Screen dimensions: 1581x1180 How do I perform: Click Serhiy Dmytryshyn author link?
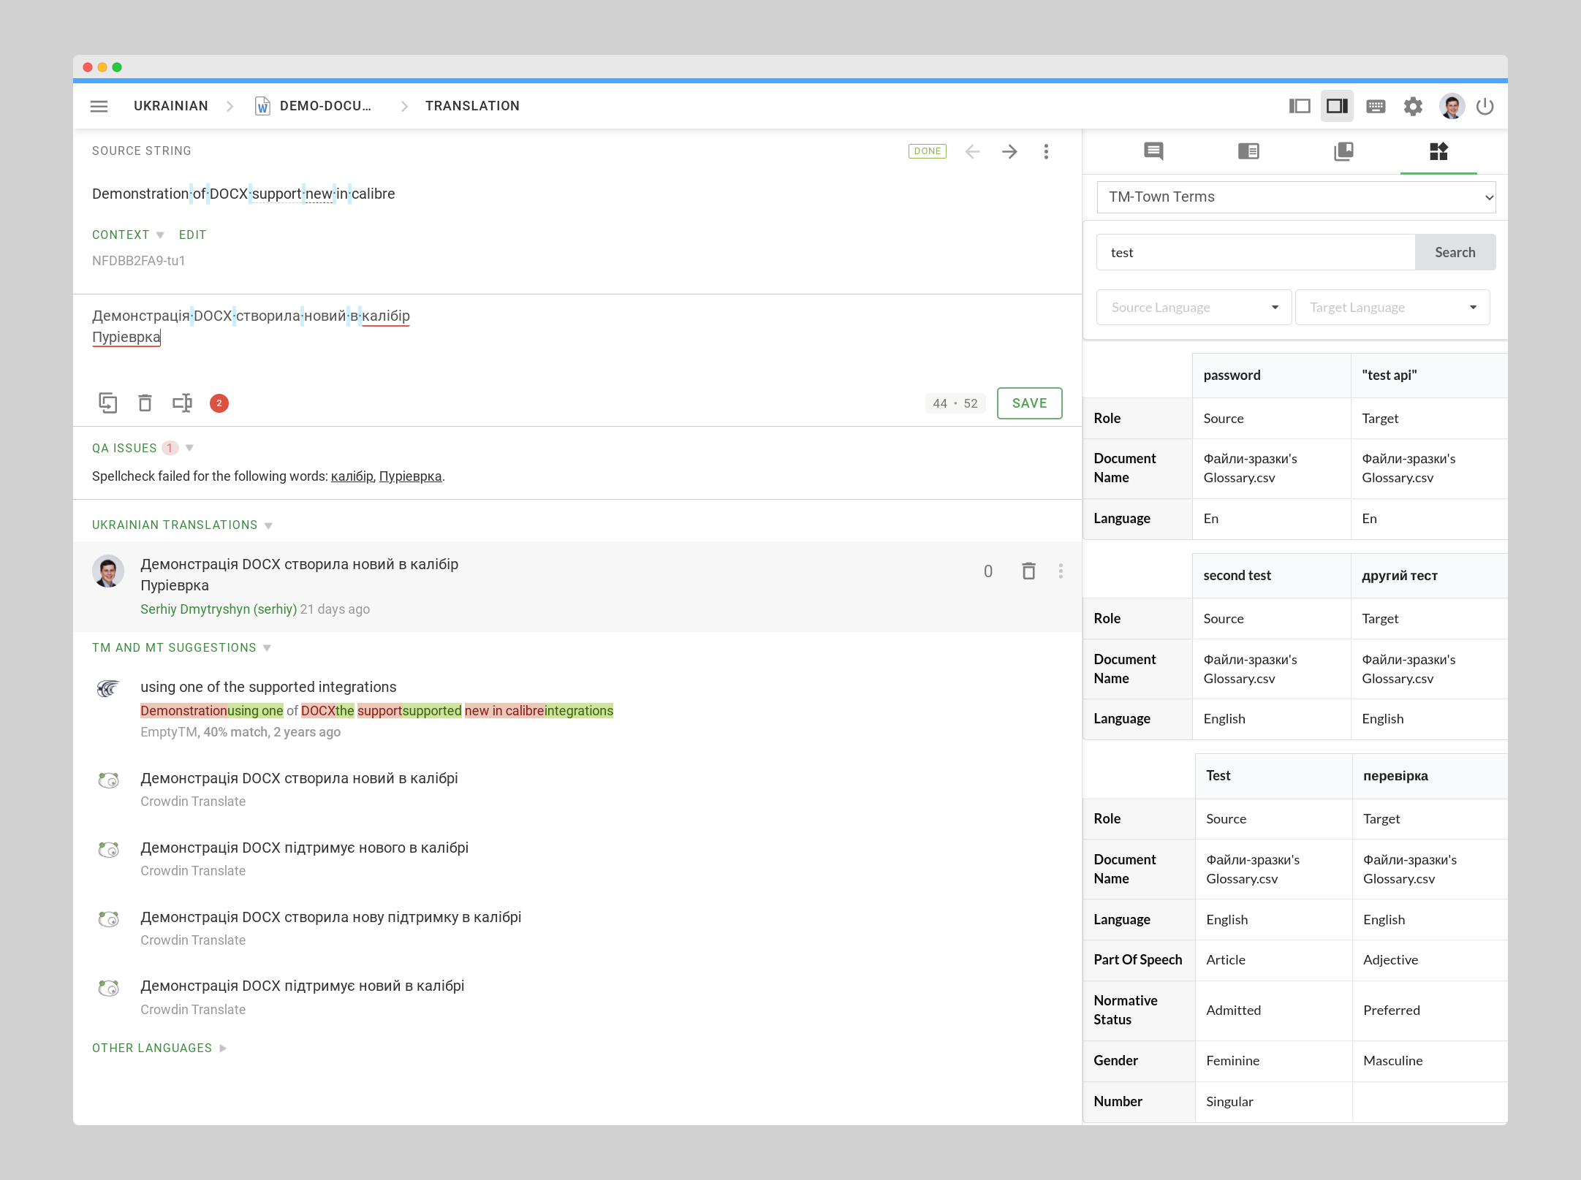coord(219,609)
